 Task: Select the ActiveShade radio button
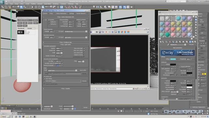point(43,109)
